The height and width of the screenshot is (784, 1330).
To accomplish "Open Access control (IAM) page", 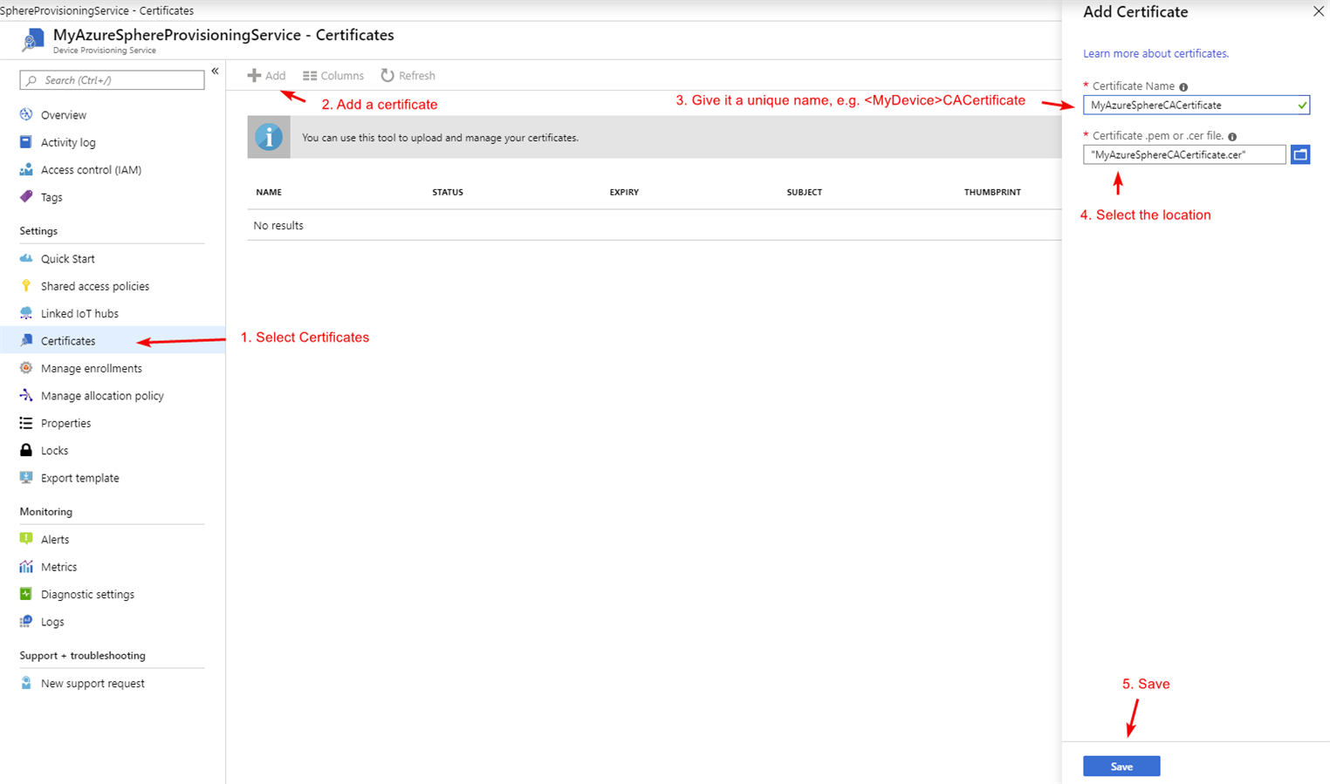I will coord(91,170).
